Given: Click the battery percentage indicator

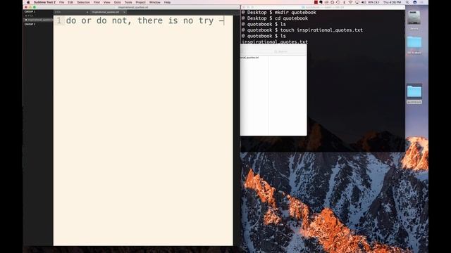Looking at the screenshot, I should tap(373, 2).
